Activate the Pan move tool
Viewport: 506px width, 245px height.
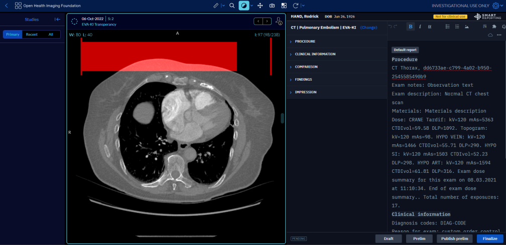[x=260, y=6]
